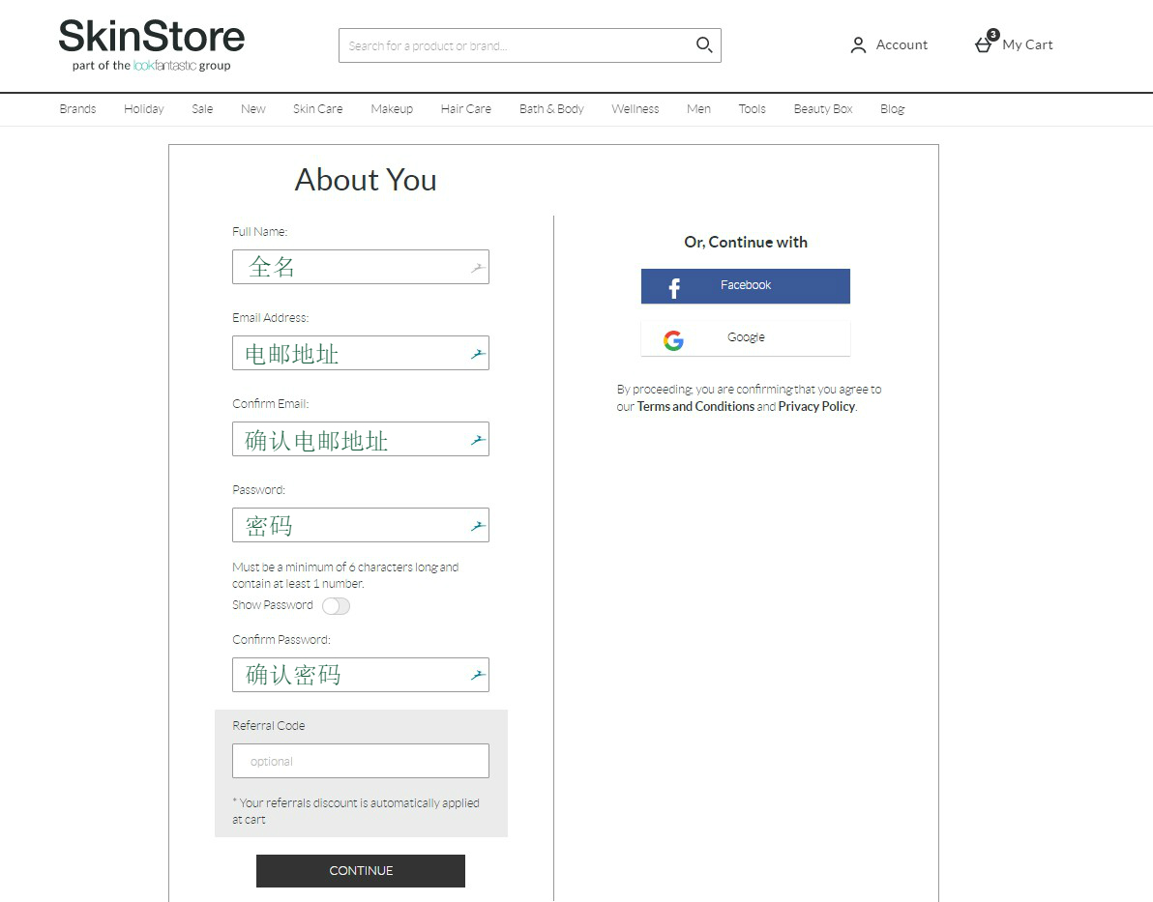Click autofill icon in Confirm Password field
The image size is (1153, 902).
click(x=477, y=675)
